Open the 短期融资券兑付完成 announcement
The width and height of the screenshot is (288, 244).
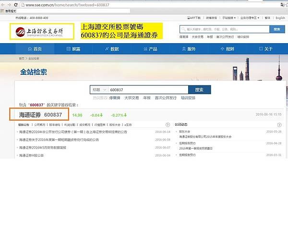tap(59, 140)
